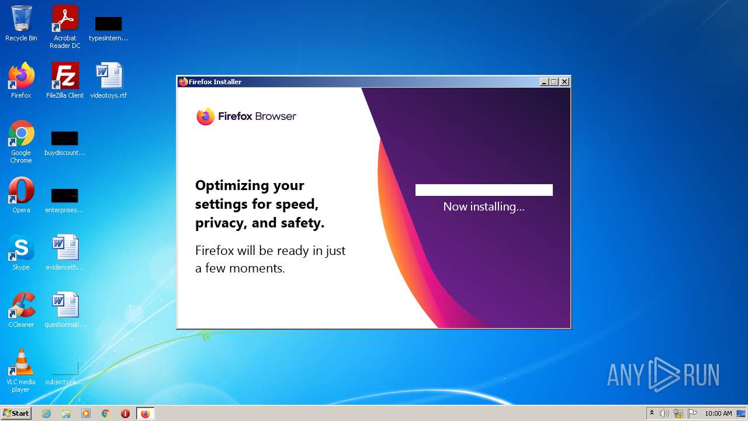Viewport: 748px width, 421px height.
Task: Click 'Firefox will be ready' text
Action: [270, 260]
